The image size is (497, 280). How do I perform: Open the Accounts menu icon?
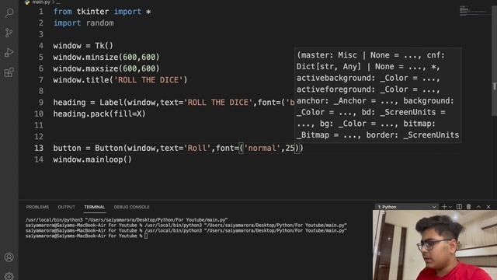(x=9, y=257)
